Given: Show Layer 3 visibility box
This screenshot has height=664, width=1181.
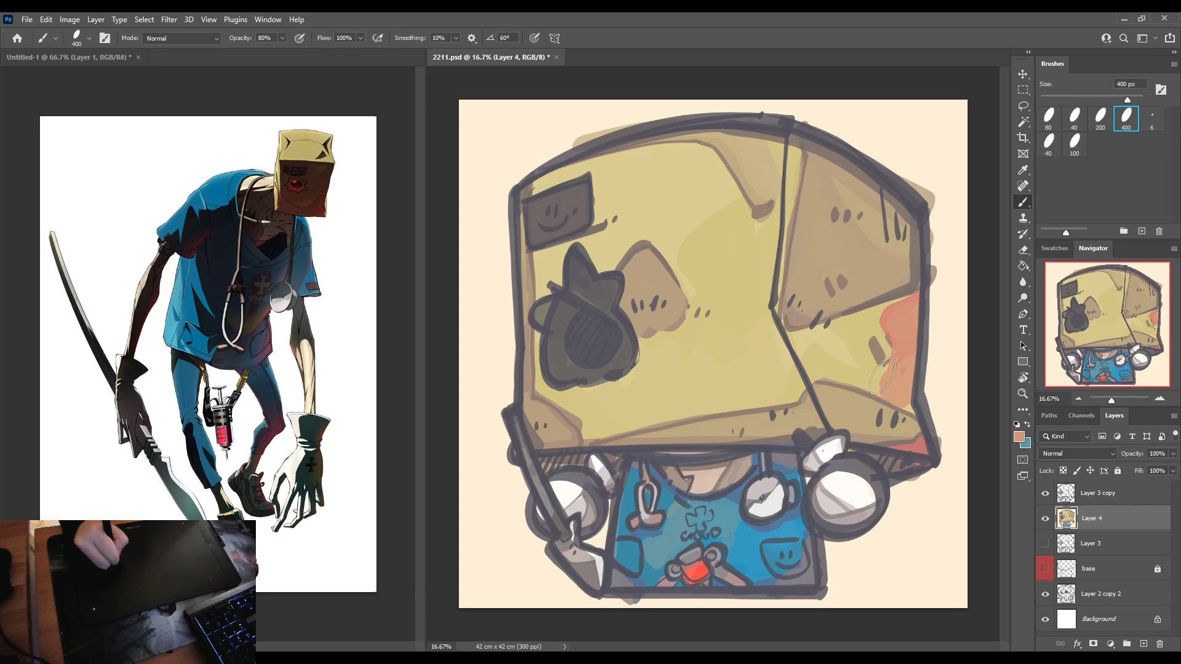Looking at the screenshot, I should pyautogui.click(x=1045, y=543).
